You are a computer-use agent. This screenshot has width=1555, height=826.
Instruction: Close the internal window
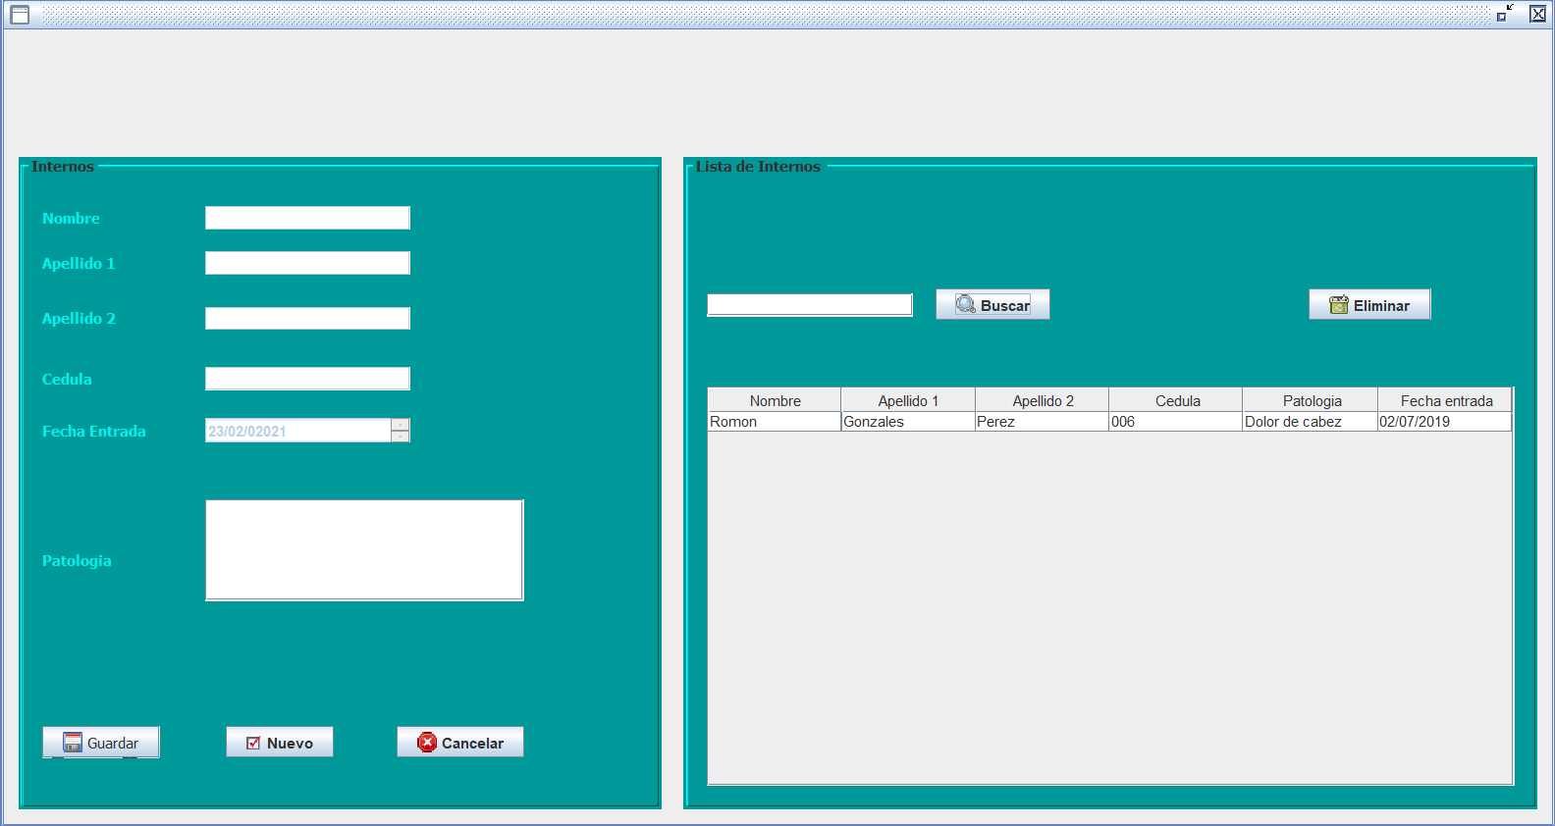(x=1538, y=14)
